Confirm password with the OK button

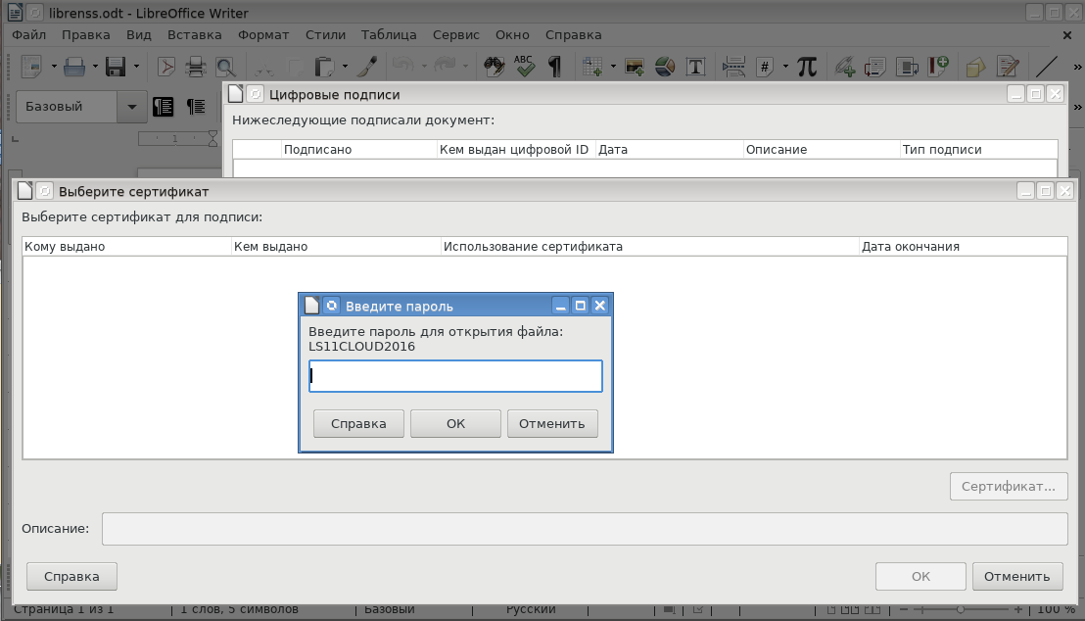455,424
